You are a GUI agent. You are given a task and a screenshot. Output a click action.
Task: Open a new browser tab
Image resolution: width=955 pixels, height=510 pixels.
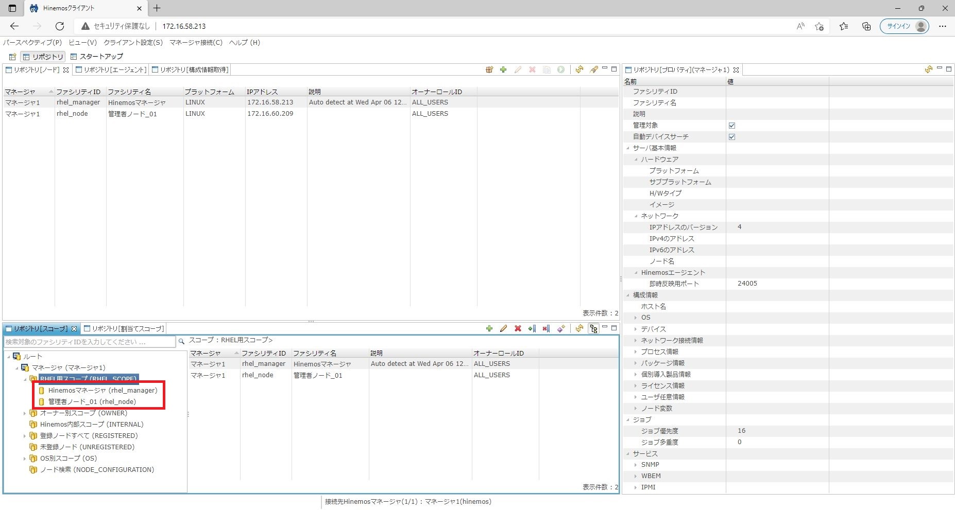[x=157, y=8]
